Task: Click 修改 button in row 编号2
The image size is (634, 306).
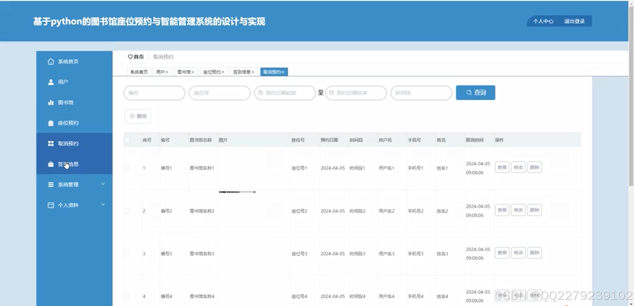Action: pos(518,210)
